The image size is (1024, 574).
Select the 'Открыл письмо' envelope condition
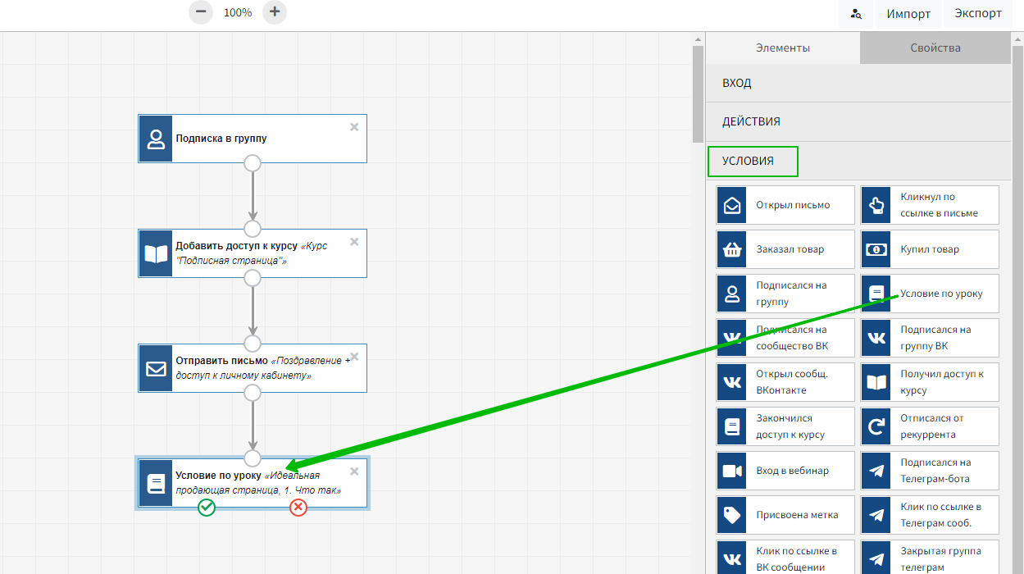(x=785, y=205)
